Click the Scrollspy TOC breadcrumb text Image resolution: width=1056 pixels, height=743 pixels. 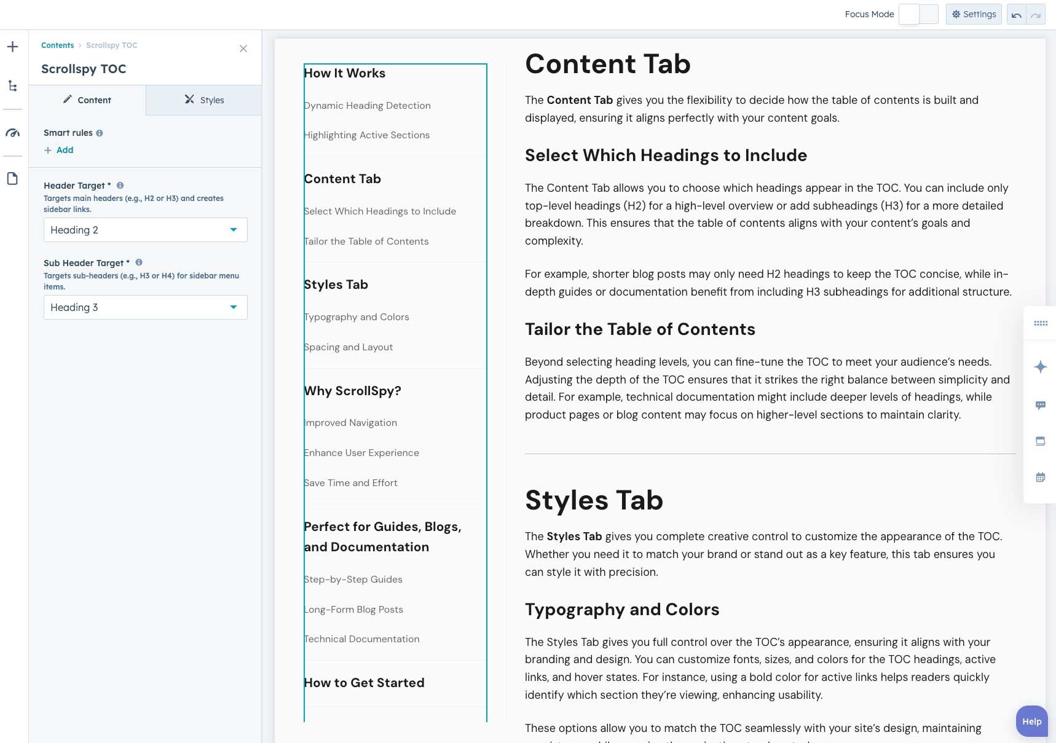(x=112, y=45)
